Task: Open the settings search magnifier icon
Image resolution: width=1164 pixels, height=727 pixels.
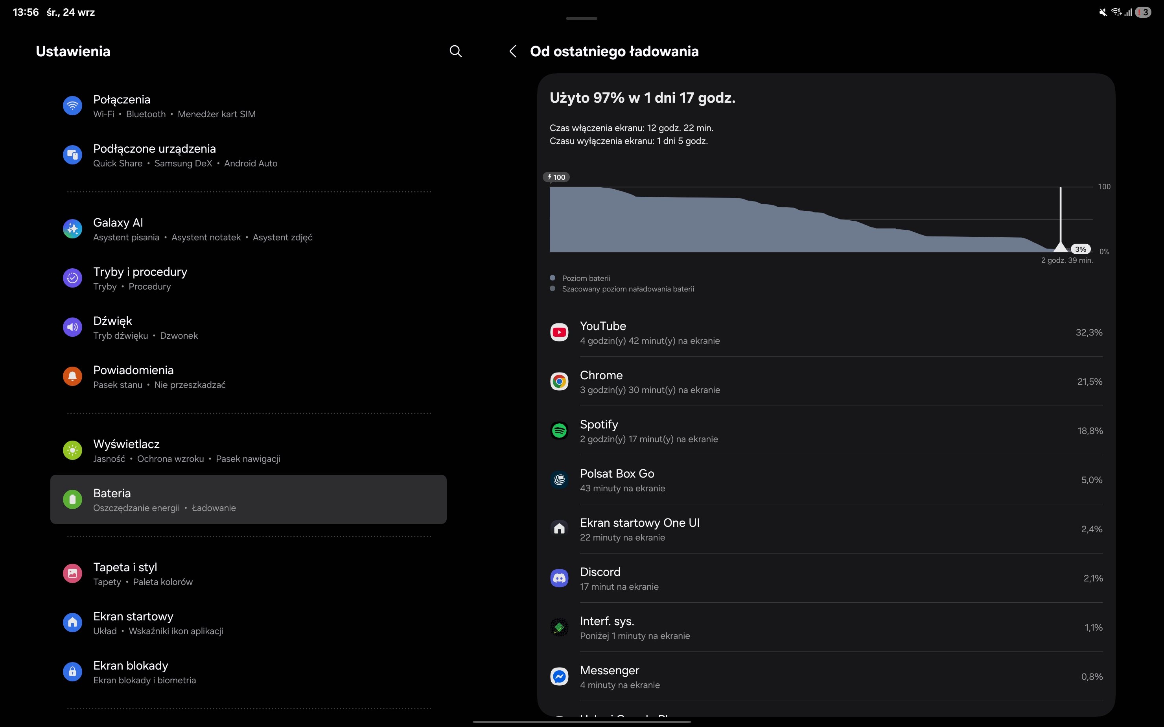Action: pos(455,51)
